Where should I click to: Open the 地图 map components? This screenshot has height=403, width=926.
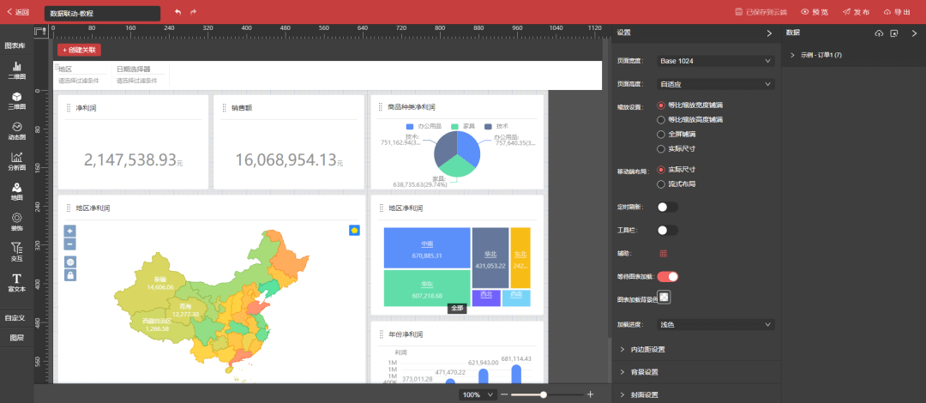click(x=16, y=191)
